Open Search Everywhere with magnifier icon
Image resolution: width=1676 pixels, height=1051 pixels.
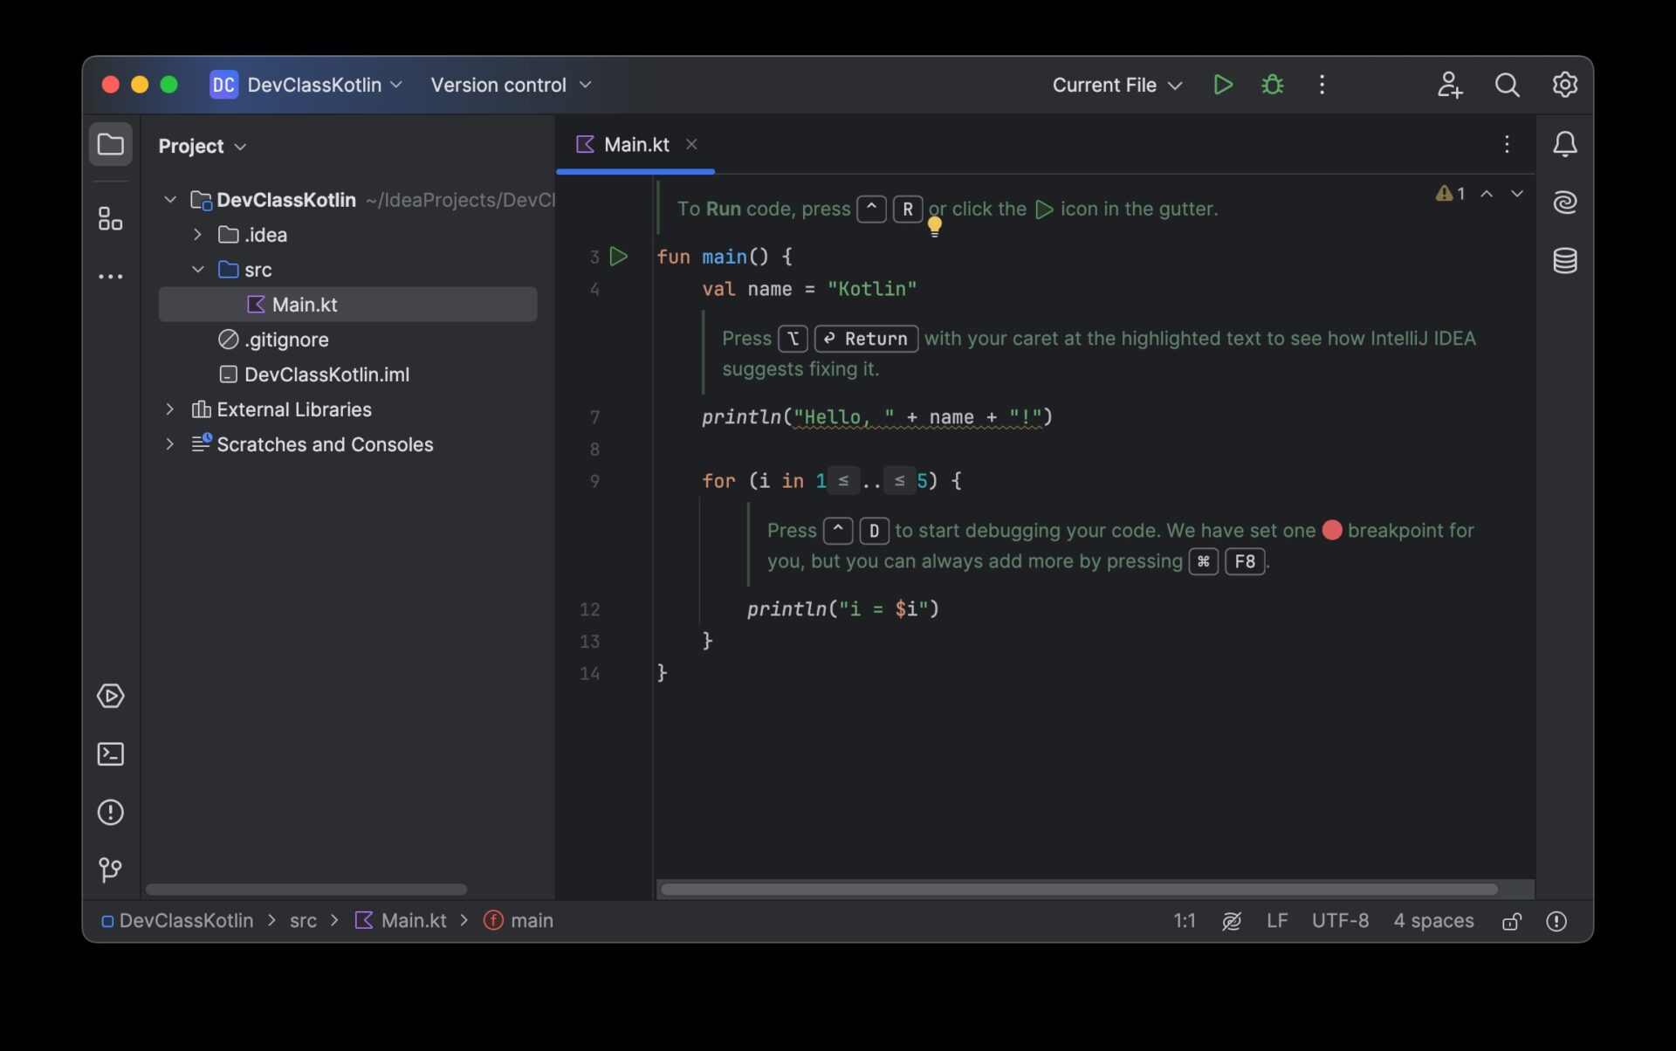click(x=1507, y=85)
